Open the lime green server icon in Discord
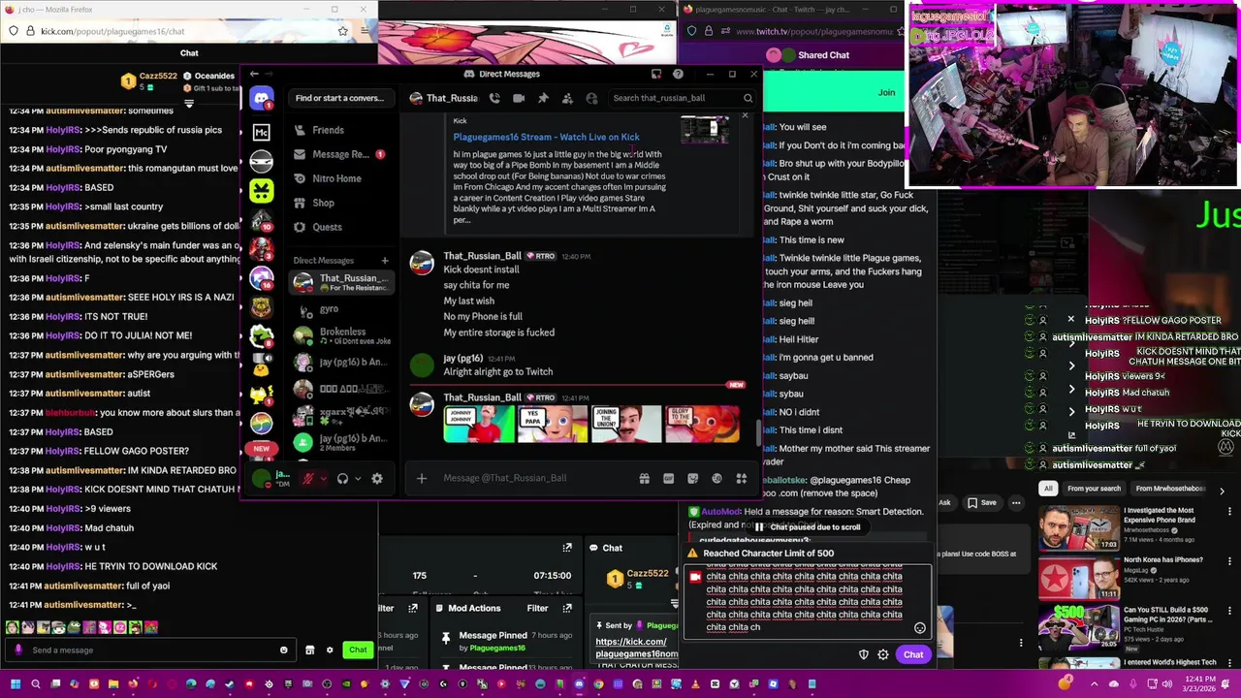1241x698 pixels. [261, 191]
